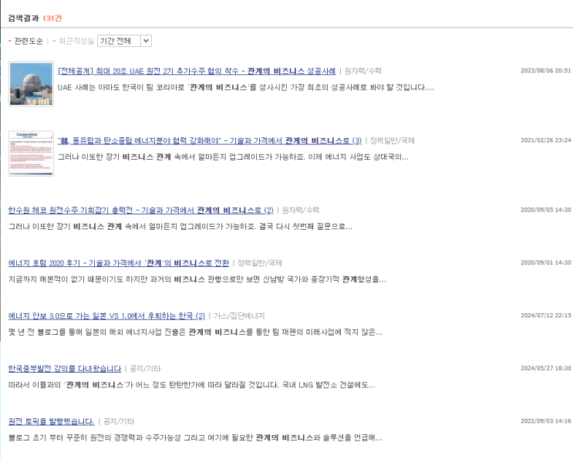Click the date 2024/05/27 18:30

(545, 368)
